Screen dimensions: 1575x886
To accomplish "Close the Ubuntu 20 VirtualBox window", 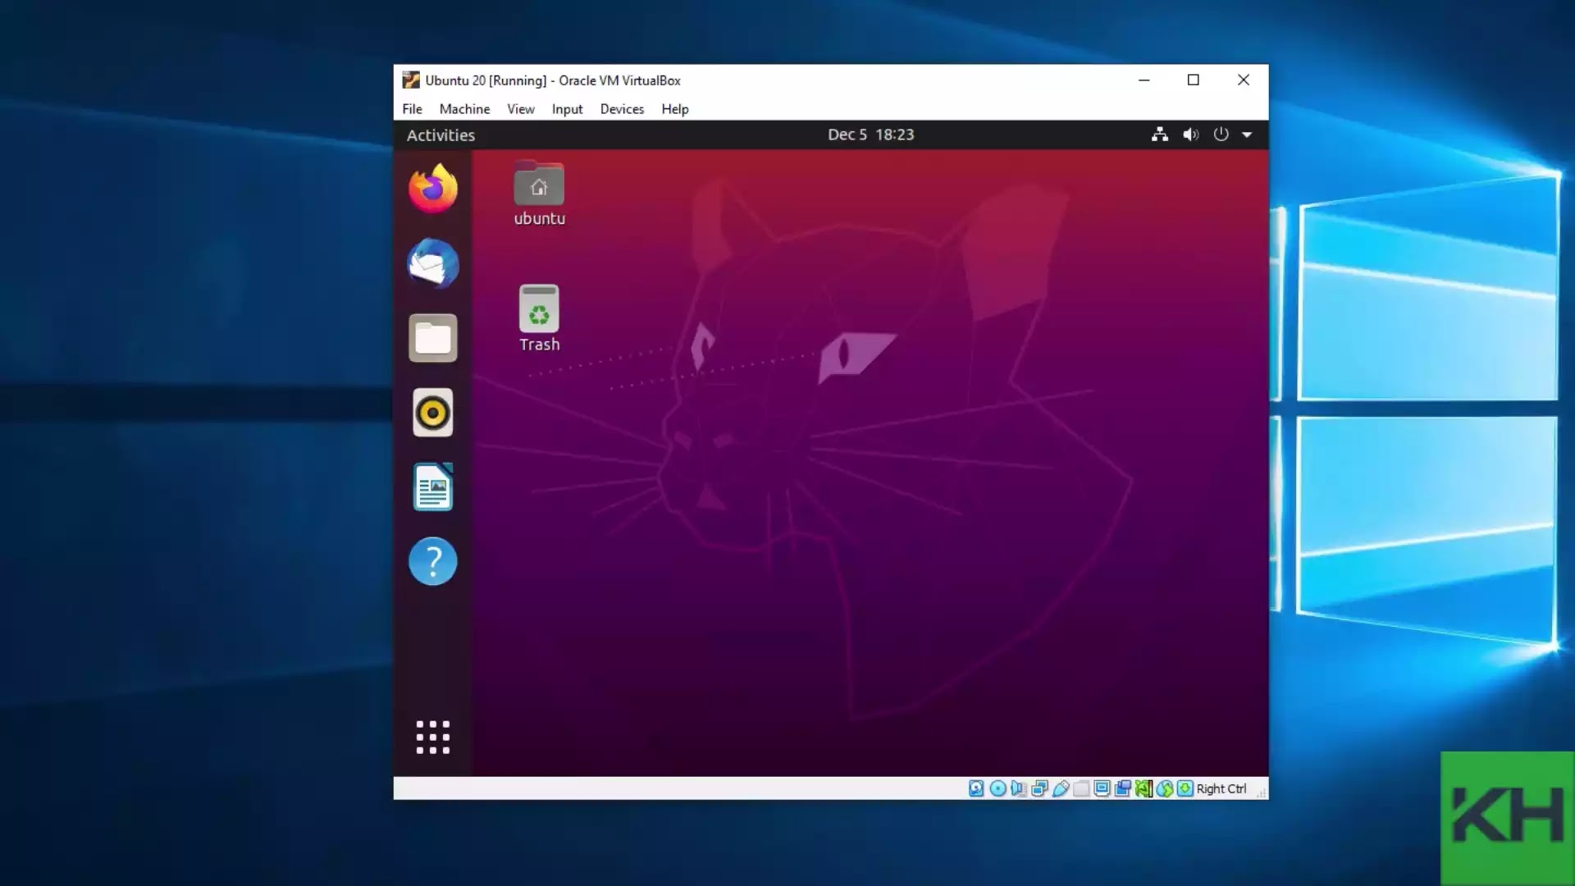I will 1244,80.
